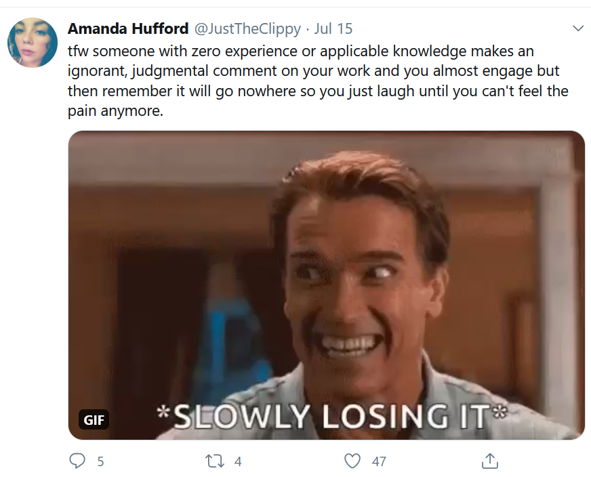Open the @JustTheClippy handle link

[247, 28]
